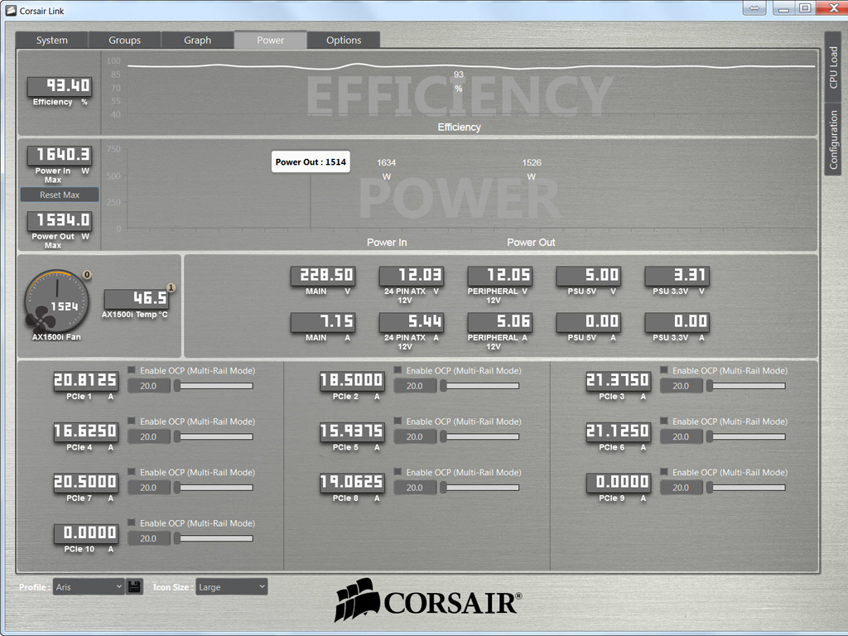The image size is (848, 636).
Task: Click the PCIe 7 OCP slider
Action: (x=213, y=488)
